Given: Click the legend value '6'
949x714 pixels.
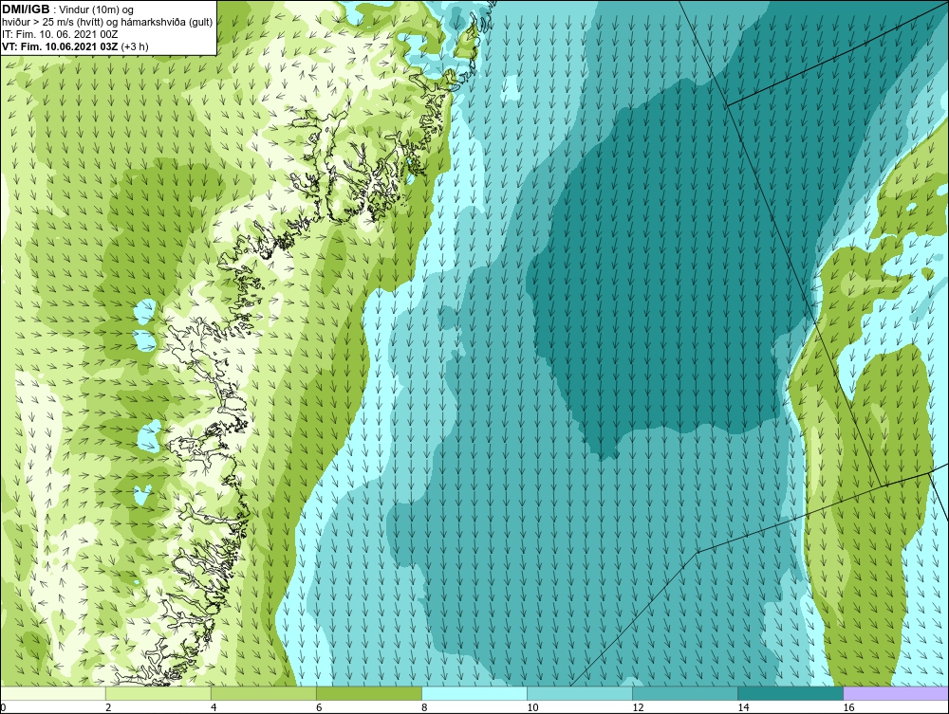Looking at the screenshot, I should coord(319,707).
